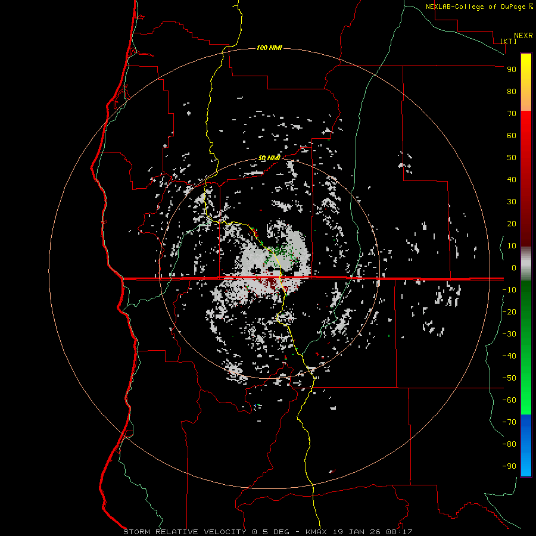Click the -20 value on the velocity scale
Viewport: 536px width, 536px height.
(x=509, y=312)
